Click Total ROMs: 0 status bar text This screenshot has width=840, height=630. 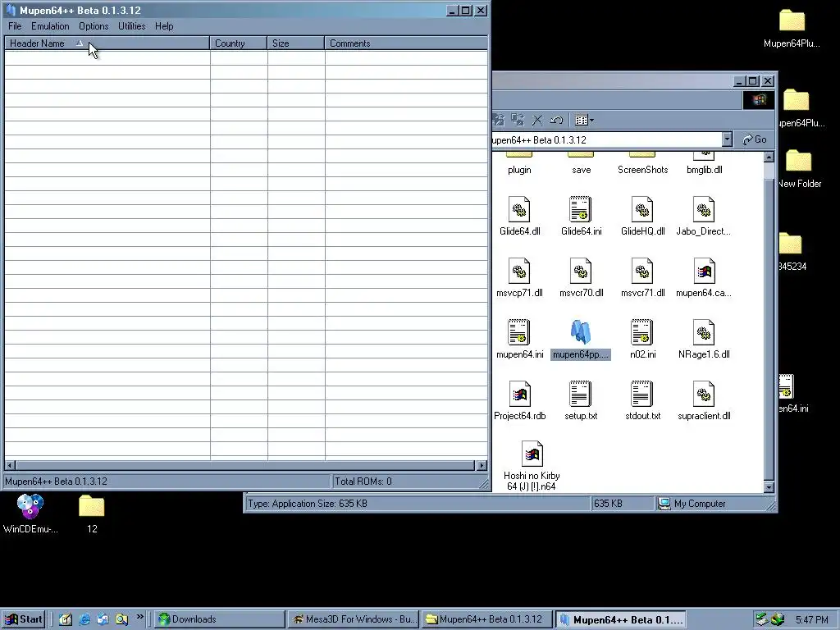click(363, 481)
